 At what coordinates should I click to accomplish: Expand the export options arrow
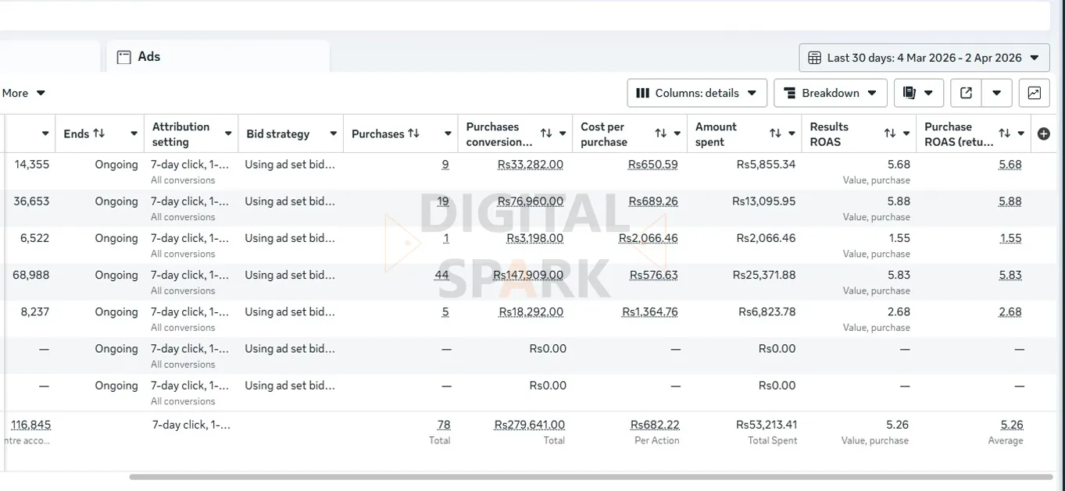pyautogui.click(x=997, y=93)
